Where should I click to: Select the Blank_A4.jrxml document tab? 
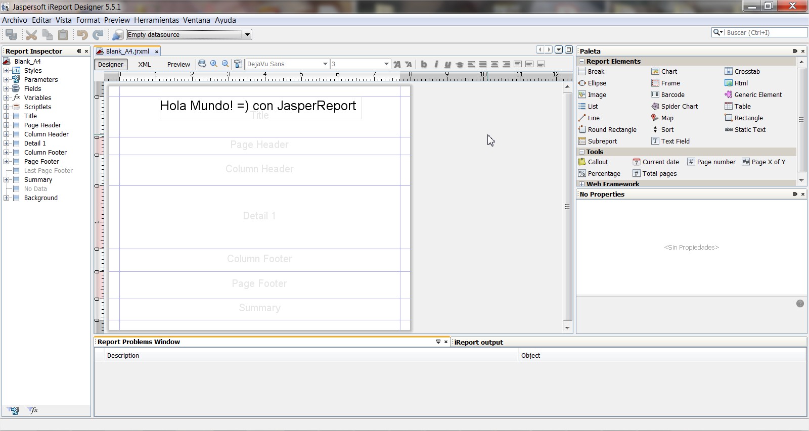point(127,51)
